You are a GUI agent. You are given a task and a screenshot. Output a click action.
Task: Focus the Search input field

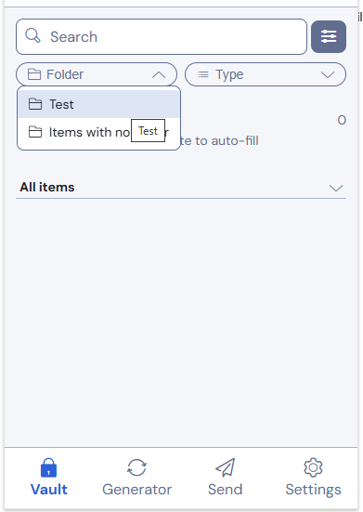point(162,36)
